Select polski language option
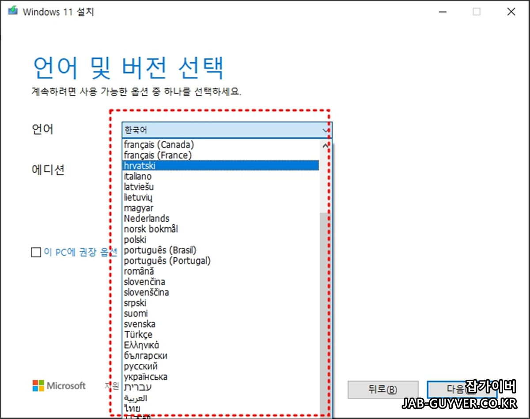Image resolution: width=530 pixels, height=419 pixels. click(221, 240)
